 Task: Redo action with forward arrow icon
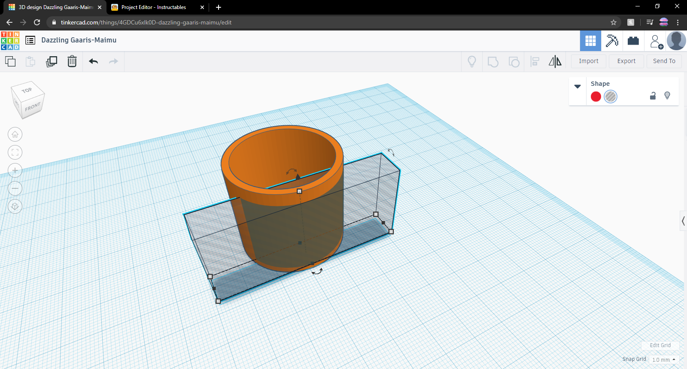(113, 61)
